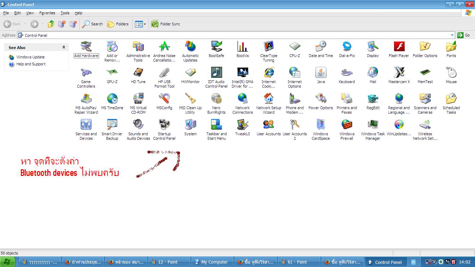Click the Go button beside address bar
The height and width of the screenshot is (267, 475).
pos(464,35)
